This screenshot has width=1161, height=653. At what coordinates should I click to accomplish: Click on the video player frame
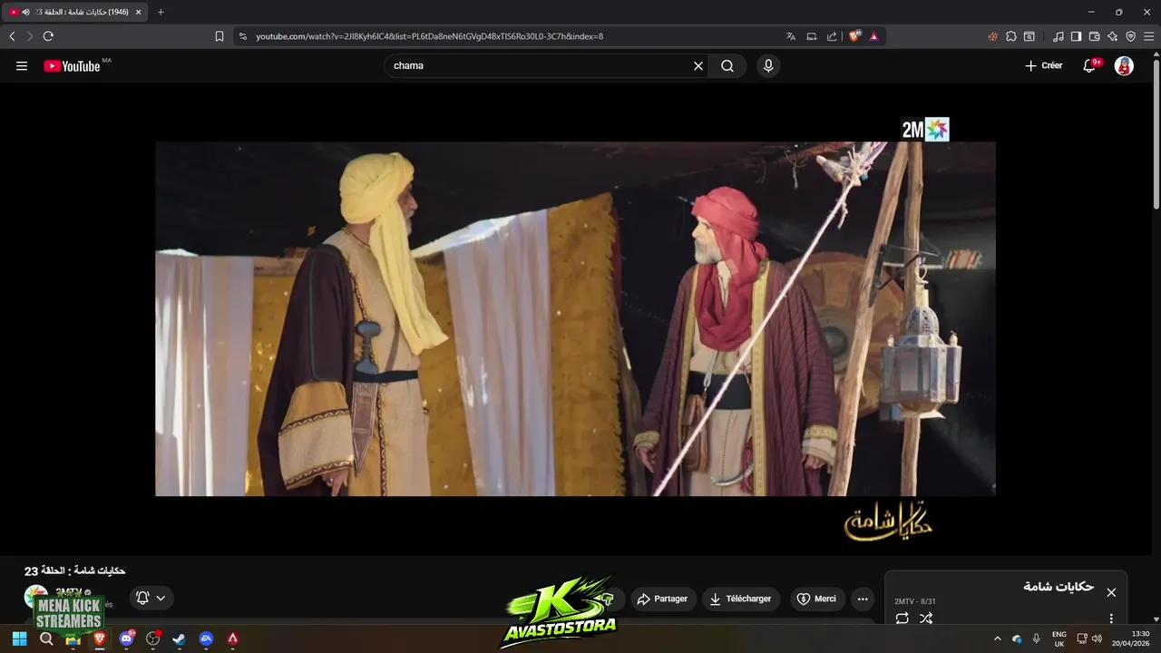575,318
